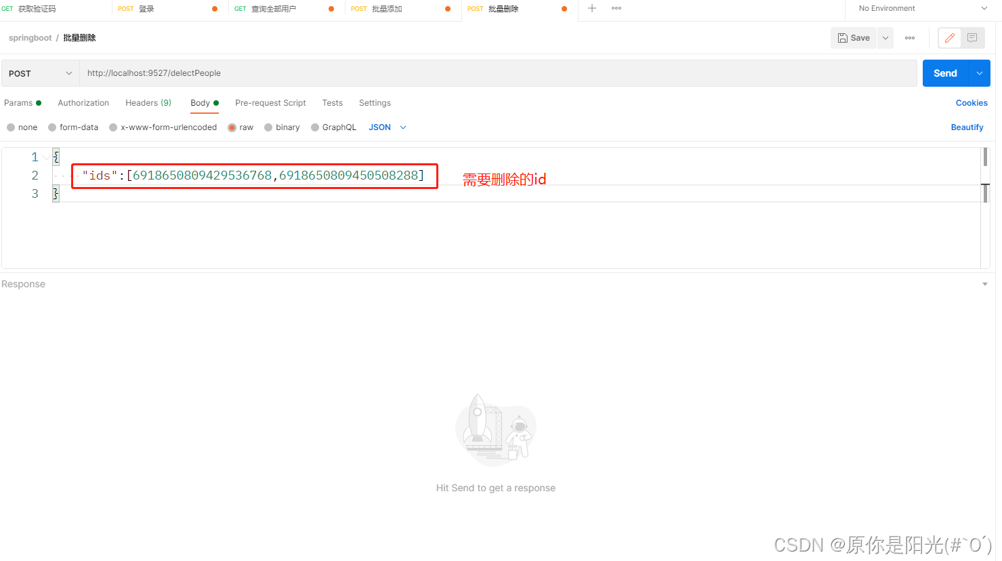Send the request
The image size is (1002, 561).
(x=946, y=73)
